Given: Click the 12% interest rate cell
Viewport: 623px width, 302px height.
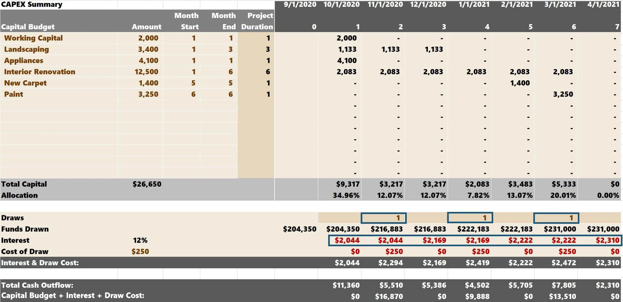Looking at the screenshot, I should tap(140, 240).
